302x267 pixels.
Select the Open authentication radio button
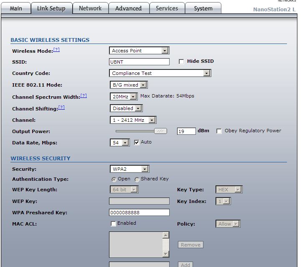pos(114,180)
